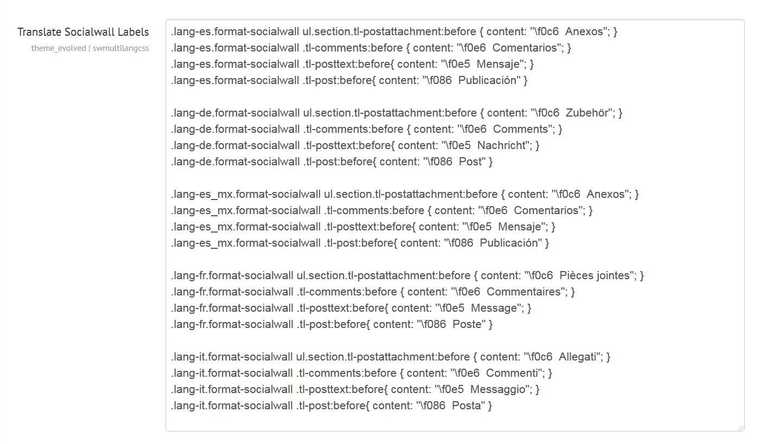Click 'Post' in the lang-de tl-post rule
This screenshot has width=760, height=444.
pos(470,162)
